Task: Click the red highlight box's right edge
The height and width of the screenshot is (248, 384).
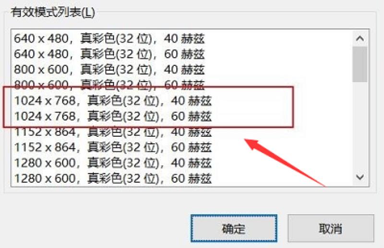Action: 293,107
